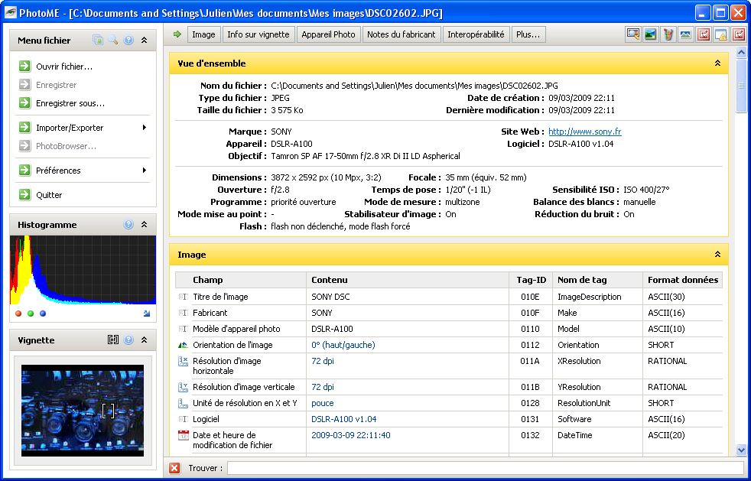Viewport: 751px width, 481px height.
Task: Open the Notes du fabricant tab
Action: click(x=402, y=34)
